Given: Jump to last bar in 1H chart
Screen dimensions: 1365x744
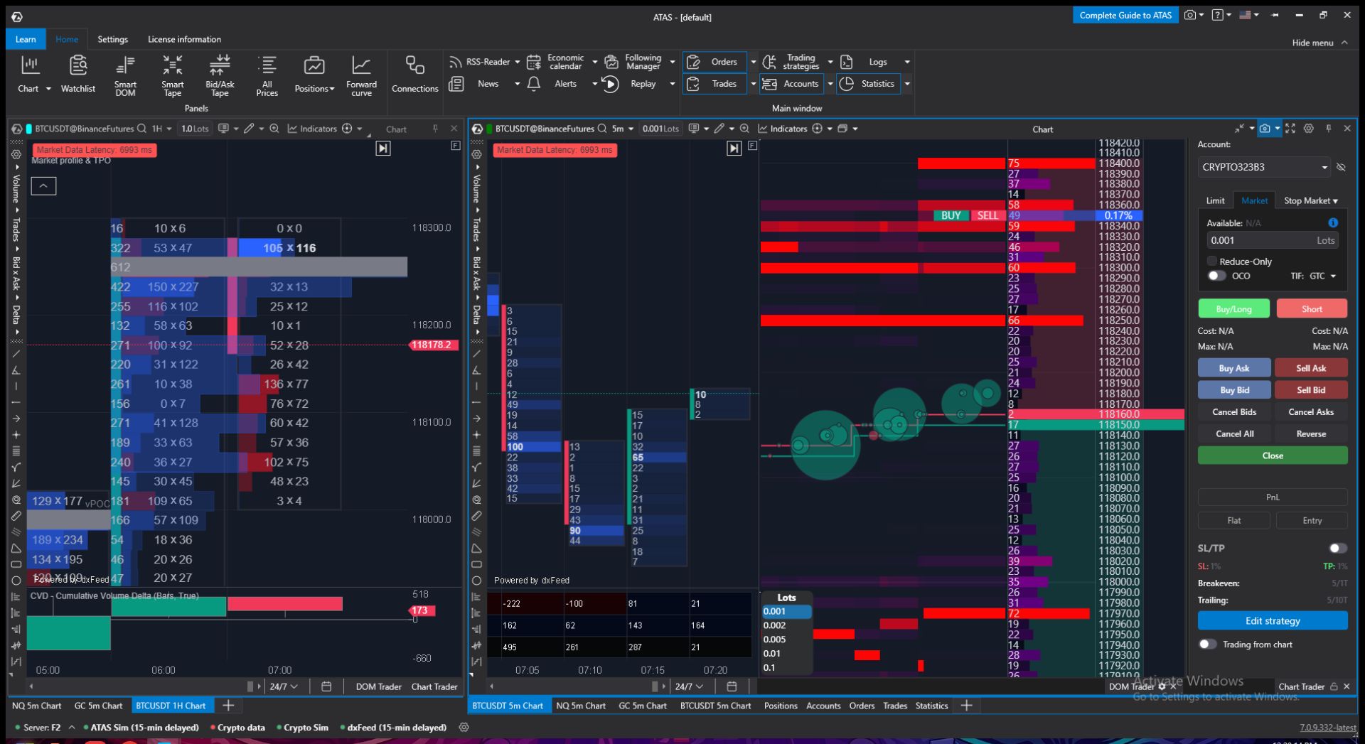Looking at the screenshot, I should (383, 148).
